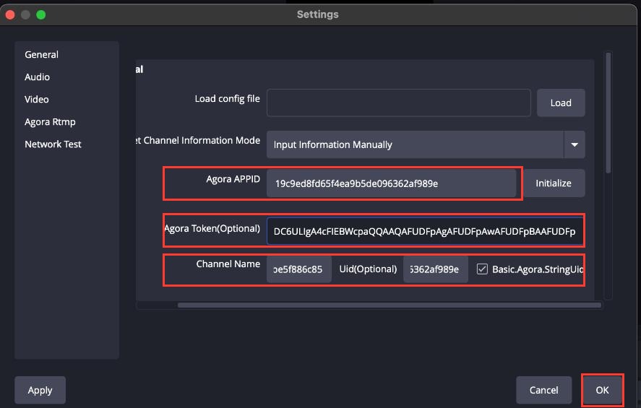Click the horizontal scrollbar of the panel
The image size is (641, 408).
click(x=390, y=305)
